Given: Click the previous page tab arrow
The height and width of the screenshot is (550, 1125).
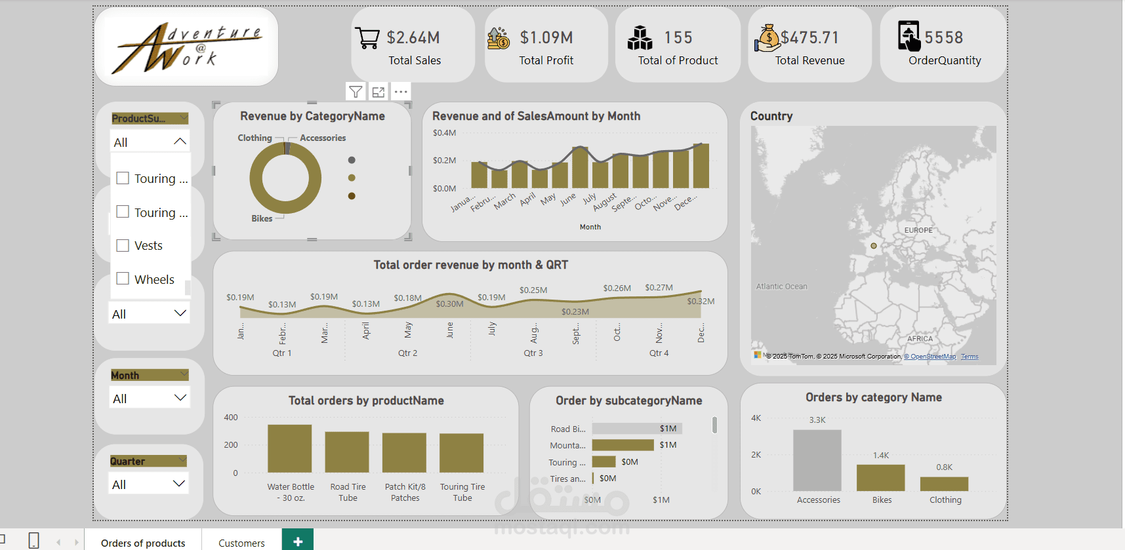Looking at the screenshot, I should coord(58,542).
